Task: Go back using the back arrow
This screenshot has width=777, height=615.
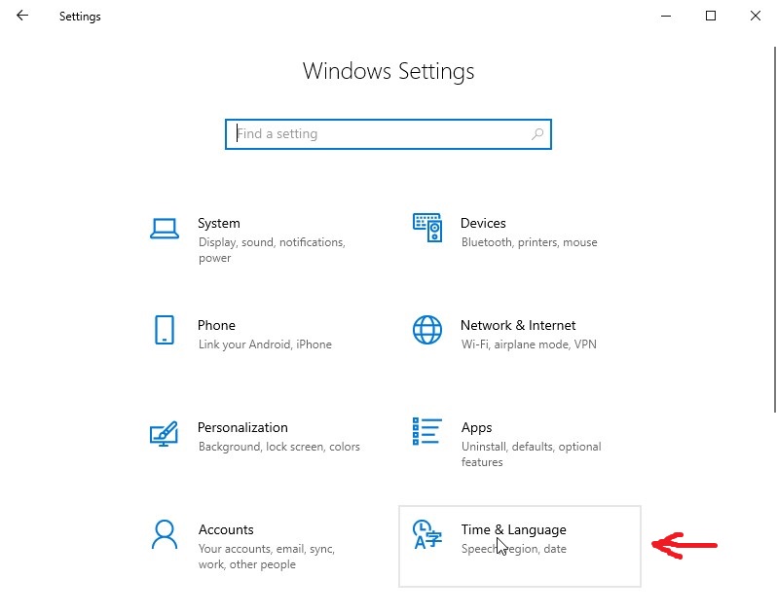Action: pos(22,16)
